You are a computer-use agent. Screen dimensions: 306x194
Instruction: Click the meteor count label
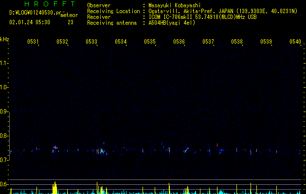pos(69,15)
